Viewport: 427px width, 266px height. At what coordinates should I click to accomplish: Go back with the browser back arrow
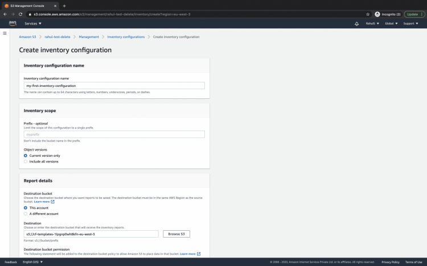point(5,14)
